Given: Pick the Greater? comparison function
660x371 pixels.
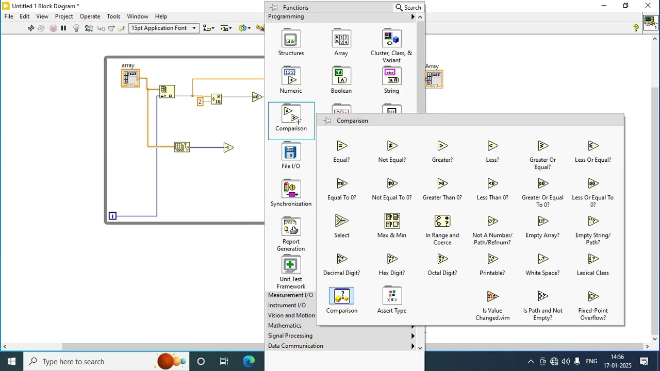Looking at the screenshot, I should click(x=442, y=152).
